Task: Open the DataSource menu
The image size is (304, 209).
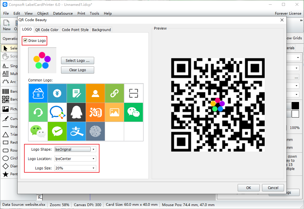Action: pos(63,13)
